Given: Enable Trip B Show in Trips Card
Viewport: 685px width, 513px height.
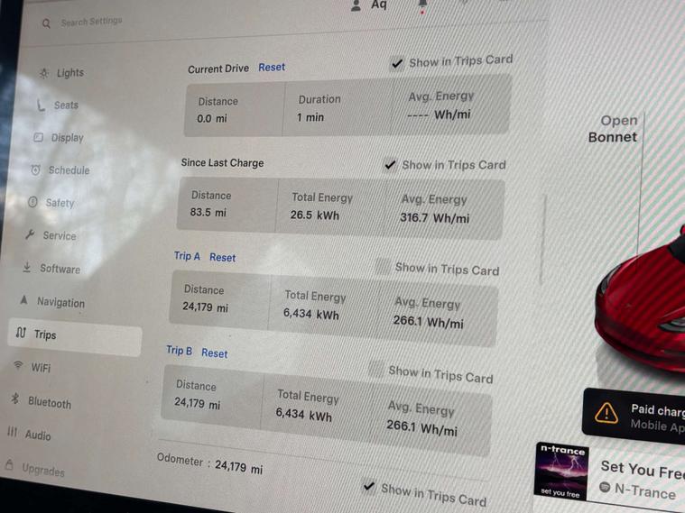Looking at the screenshot, I should click(x=375, y=370).
